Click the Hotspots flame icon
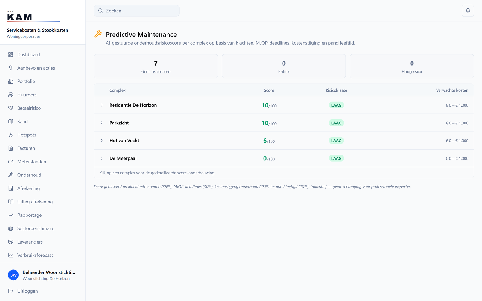 pos(11,135)
